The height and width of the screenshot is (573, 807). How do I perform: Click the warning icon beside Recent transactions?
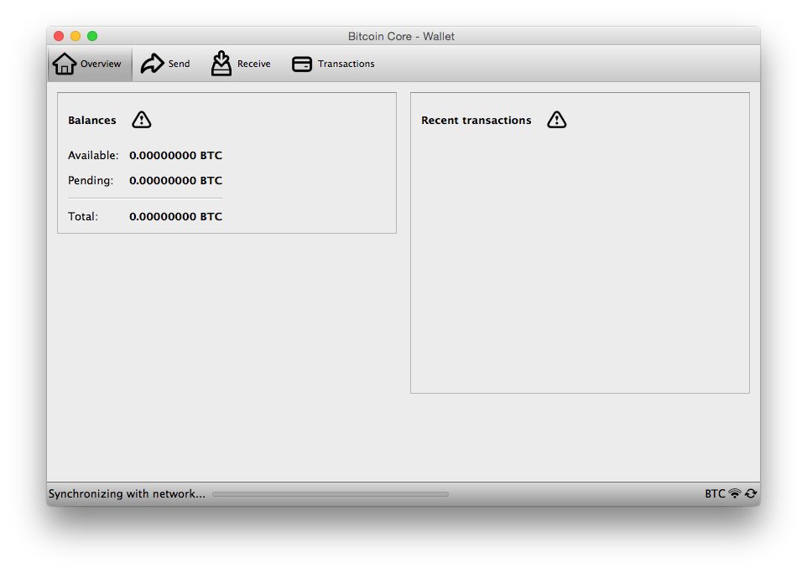(x=556, y=120)
